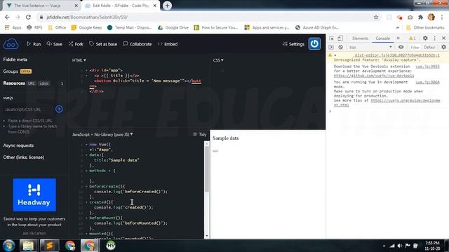The height and width of the screenshot is (252, 449).
Task: Click into JavaScript/CSS URL input field
Action: pos(28,109)
